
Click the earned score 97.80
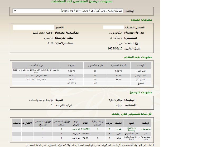(119, 75)
